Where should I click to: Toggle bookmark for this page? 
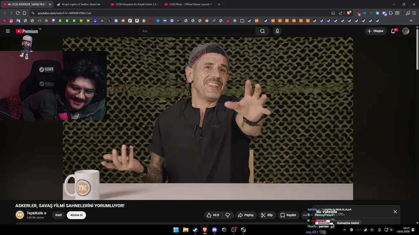(x=25, y=13)
